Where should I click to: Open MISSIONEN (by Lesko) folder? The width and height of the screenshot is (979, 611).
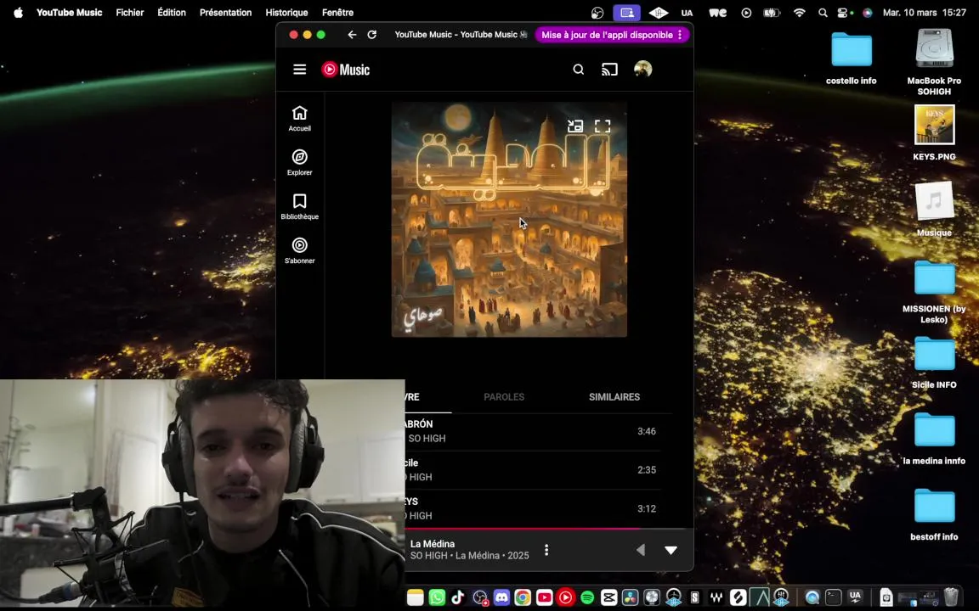coord(934,292)
